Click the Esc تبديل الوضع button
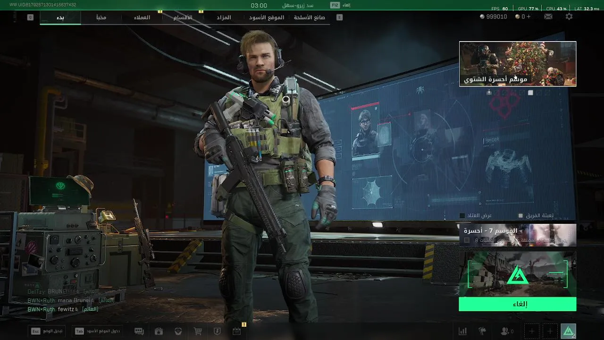Image resolution: width=604 pixels, height=340 pixels. coord(47,331)
